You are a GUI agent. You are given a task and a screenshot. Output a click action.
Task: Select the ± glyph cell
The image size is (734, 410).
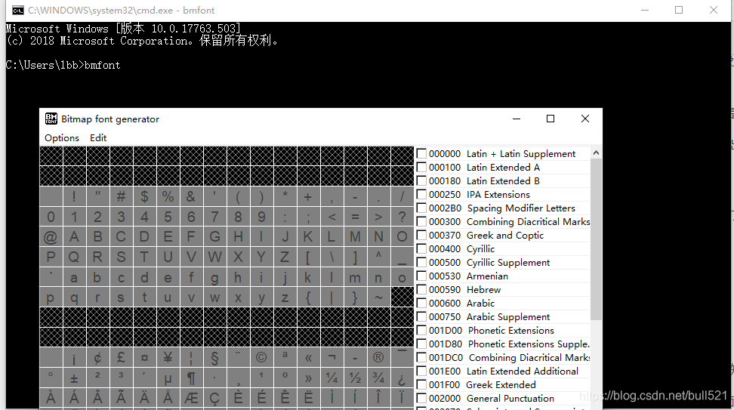coord(75,378)
